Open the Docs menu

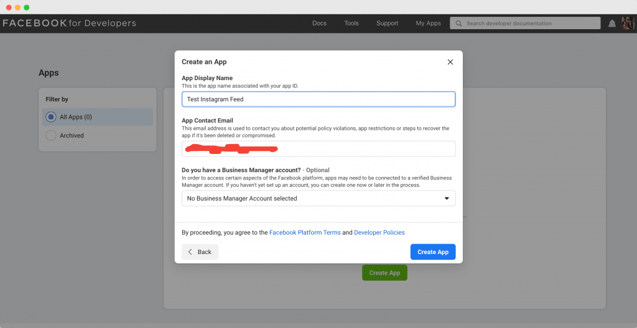click(x=319, y=23)
